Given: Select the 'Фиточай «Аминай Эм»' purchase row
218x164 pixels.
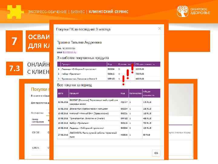Looking at the screenshot, I should [109, 114].
